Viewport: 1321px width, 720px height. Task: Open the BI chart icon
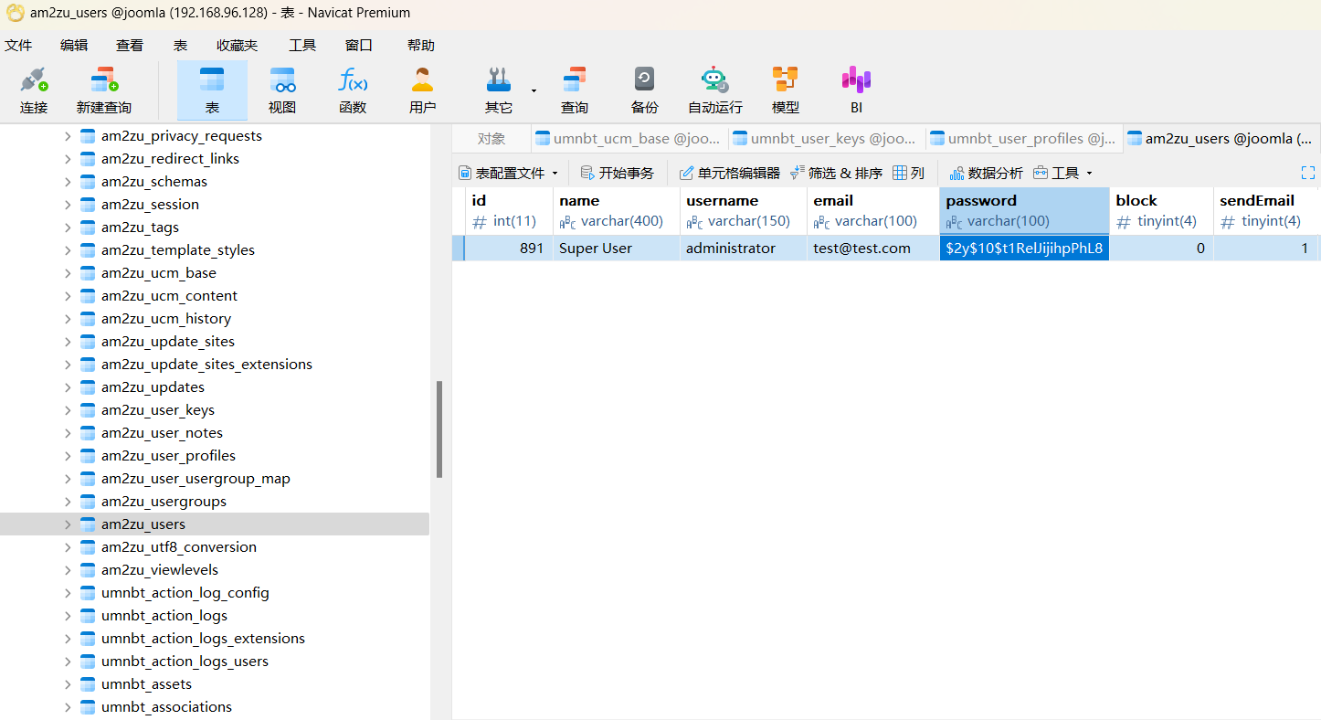coord(856,90)
